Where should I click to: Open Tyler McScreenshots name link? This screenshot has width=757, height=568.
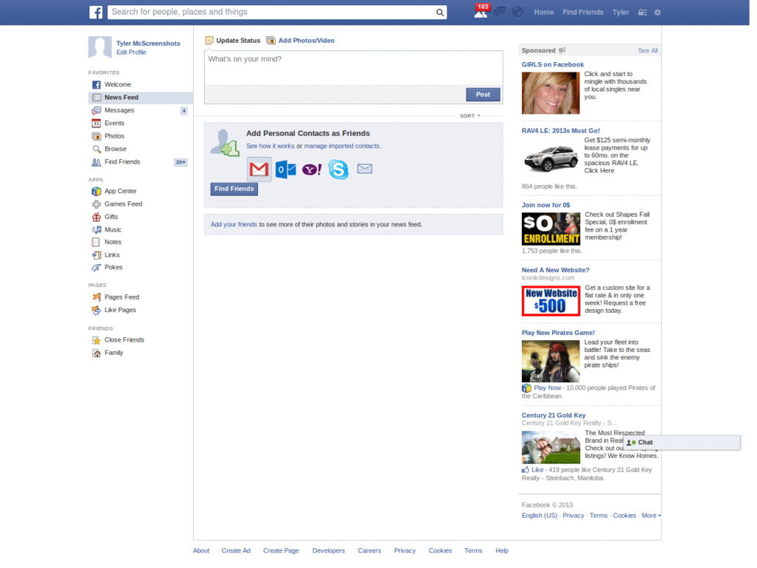(148, 44)
